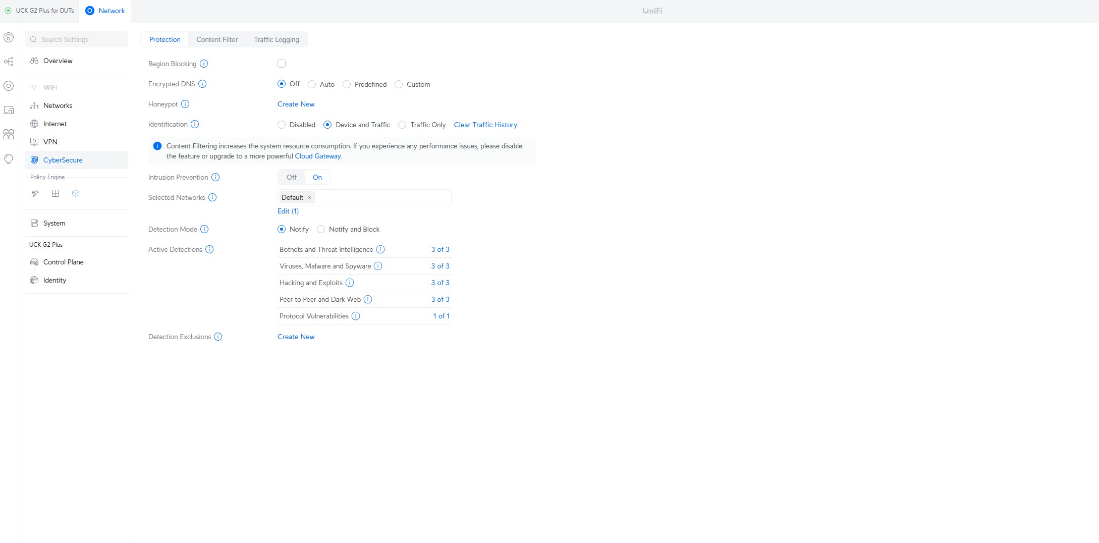The image size is (1099, 543).
Task: Open Botnets and Threat Intelligence 3 of 3
Action: [440, 249]
